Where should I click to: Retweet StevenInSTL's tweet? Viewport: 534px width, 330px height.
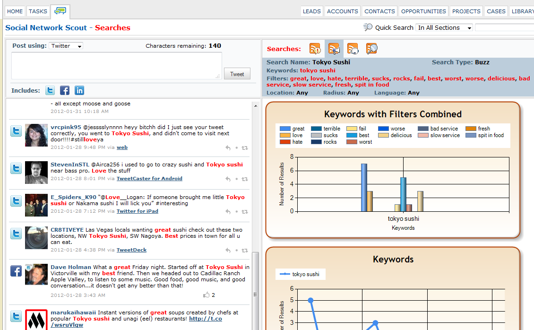(244, 179)
